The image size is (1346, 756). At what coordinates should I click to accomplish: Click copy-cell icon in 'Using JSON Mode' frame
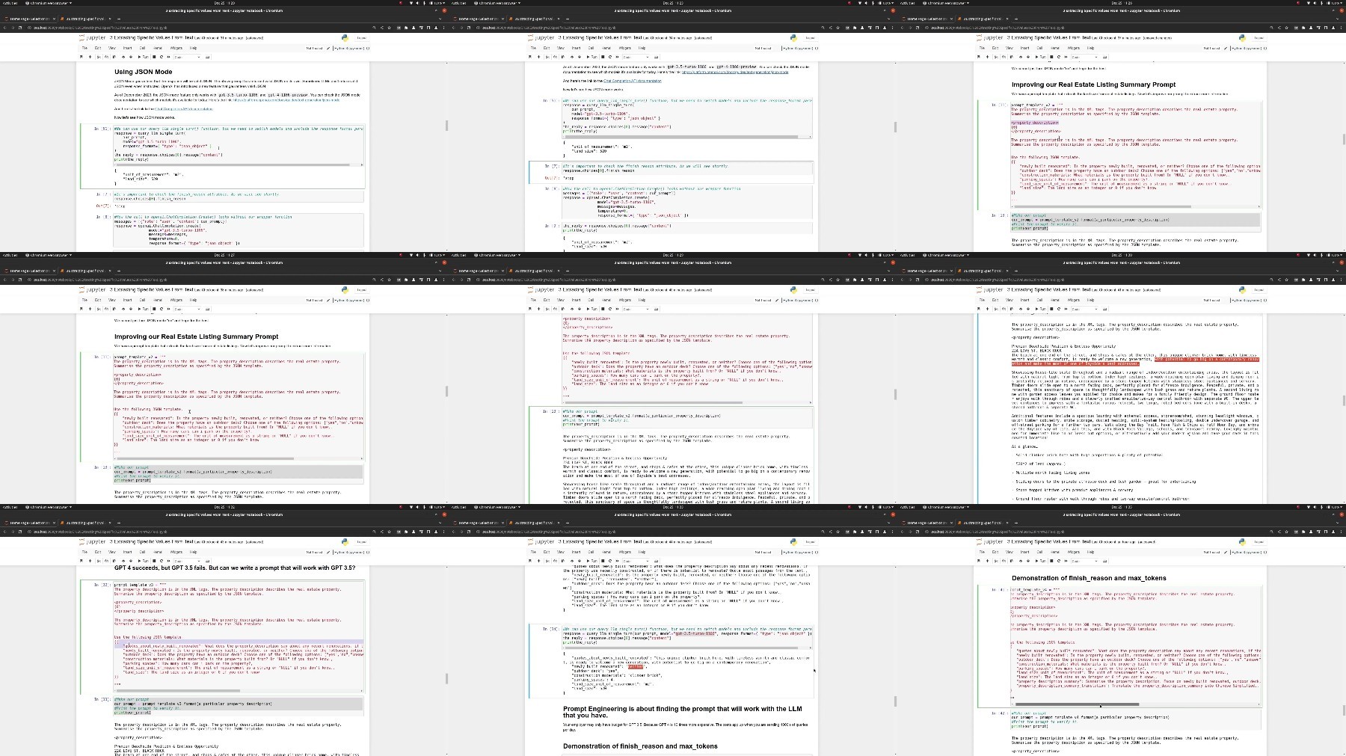click(x=106, y=57)
